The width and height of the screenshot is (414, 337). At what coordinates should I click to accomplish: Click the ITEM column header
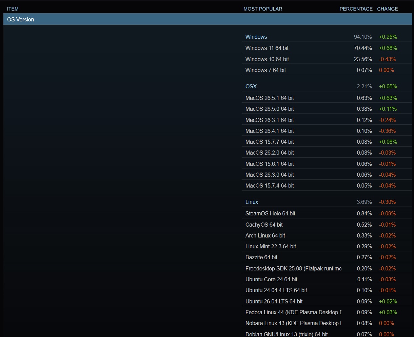13,9
